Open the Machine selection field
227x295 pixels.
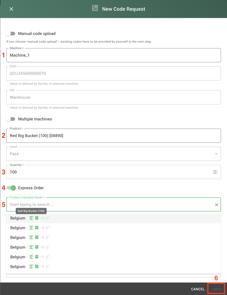click(113, 55)
